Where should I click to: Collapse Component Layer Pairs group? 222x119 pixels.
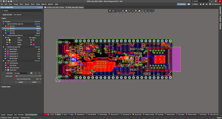(x=6, y=35)
